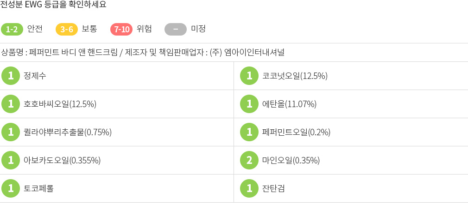Click grade 1 circle beside 잔탄검
Image resolution: width=468 pixels, height=205 pixels.
tap(249, 188)
